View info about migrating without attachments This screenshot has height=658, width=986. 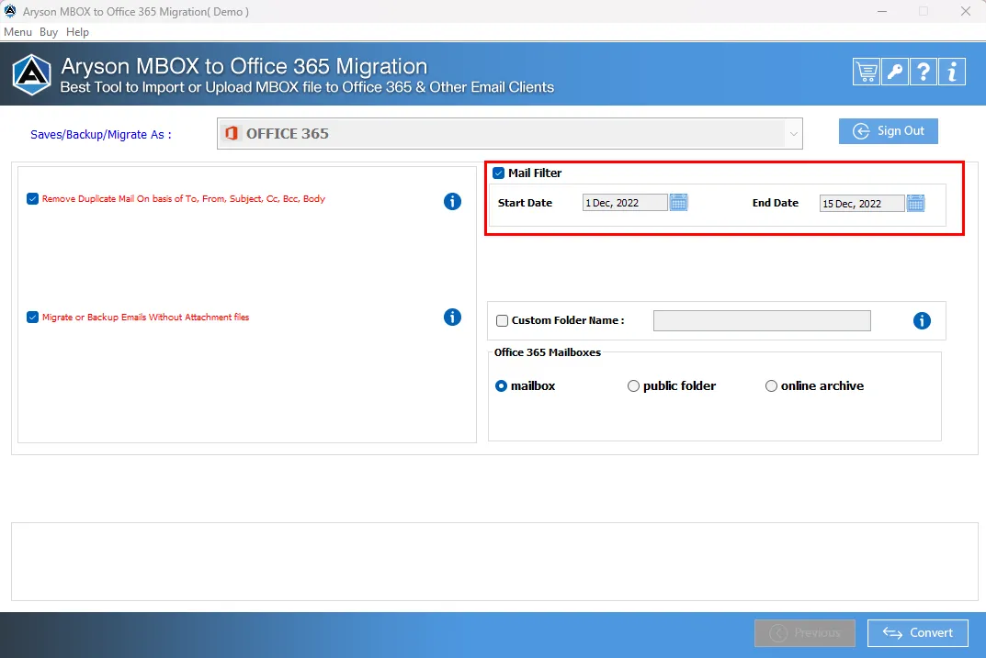[x=452, y=318]
